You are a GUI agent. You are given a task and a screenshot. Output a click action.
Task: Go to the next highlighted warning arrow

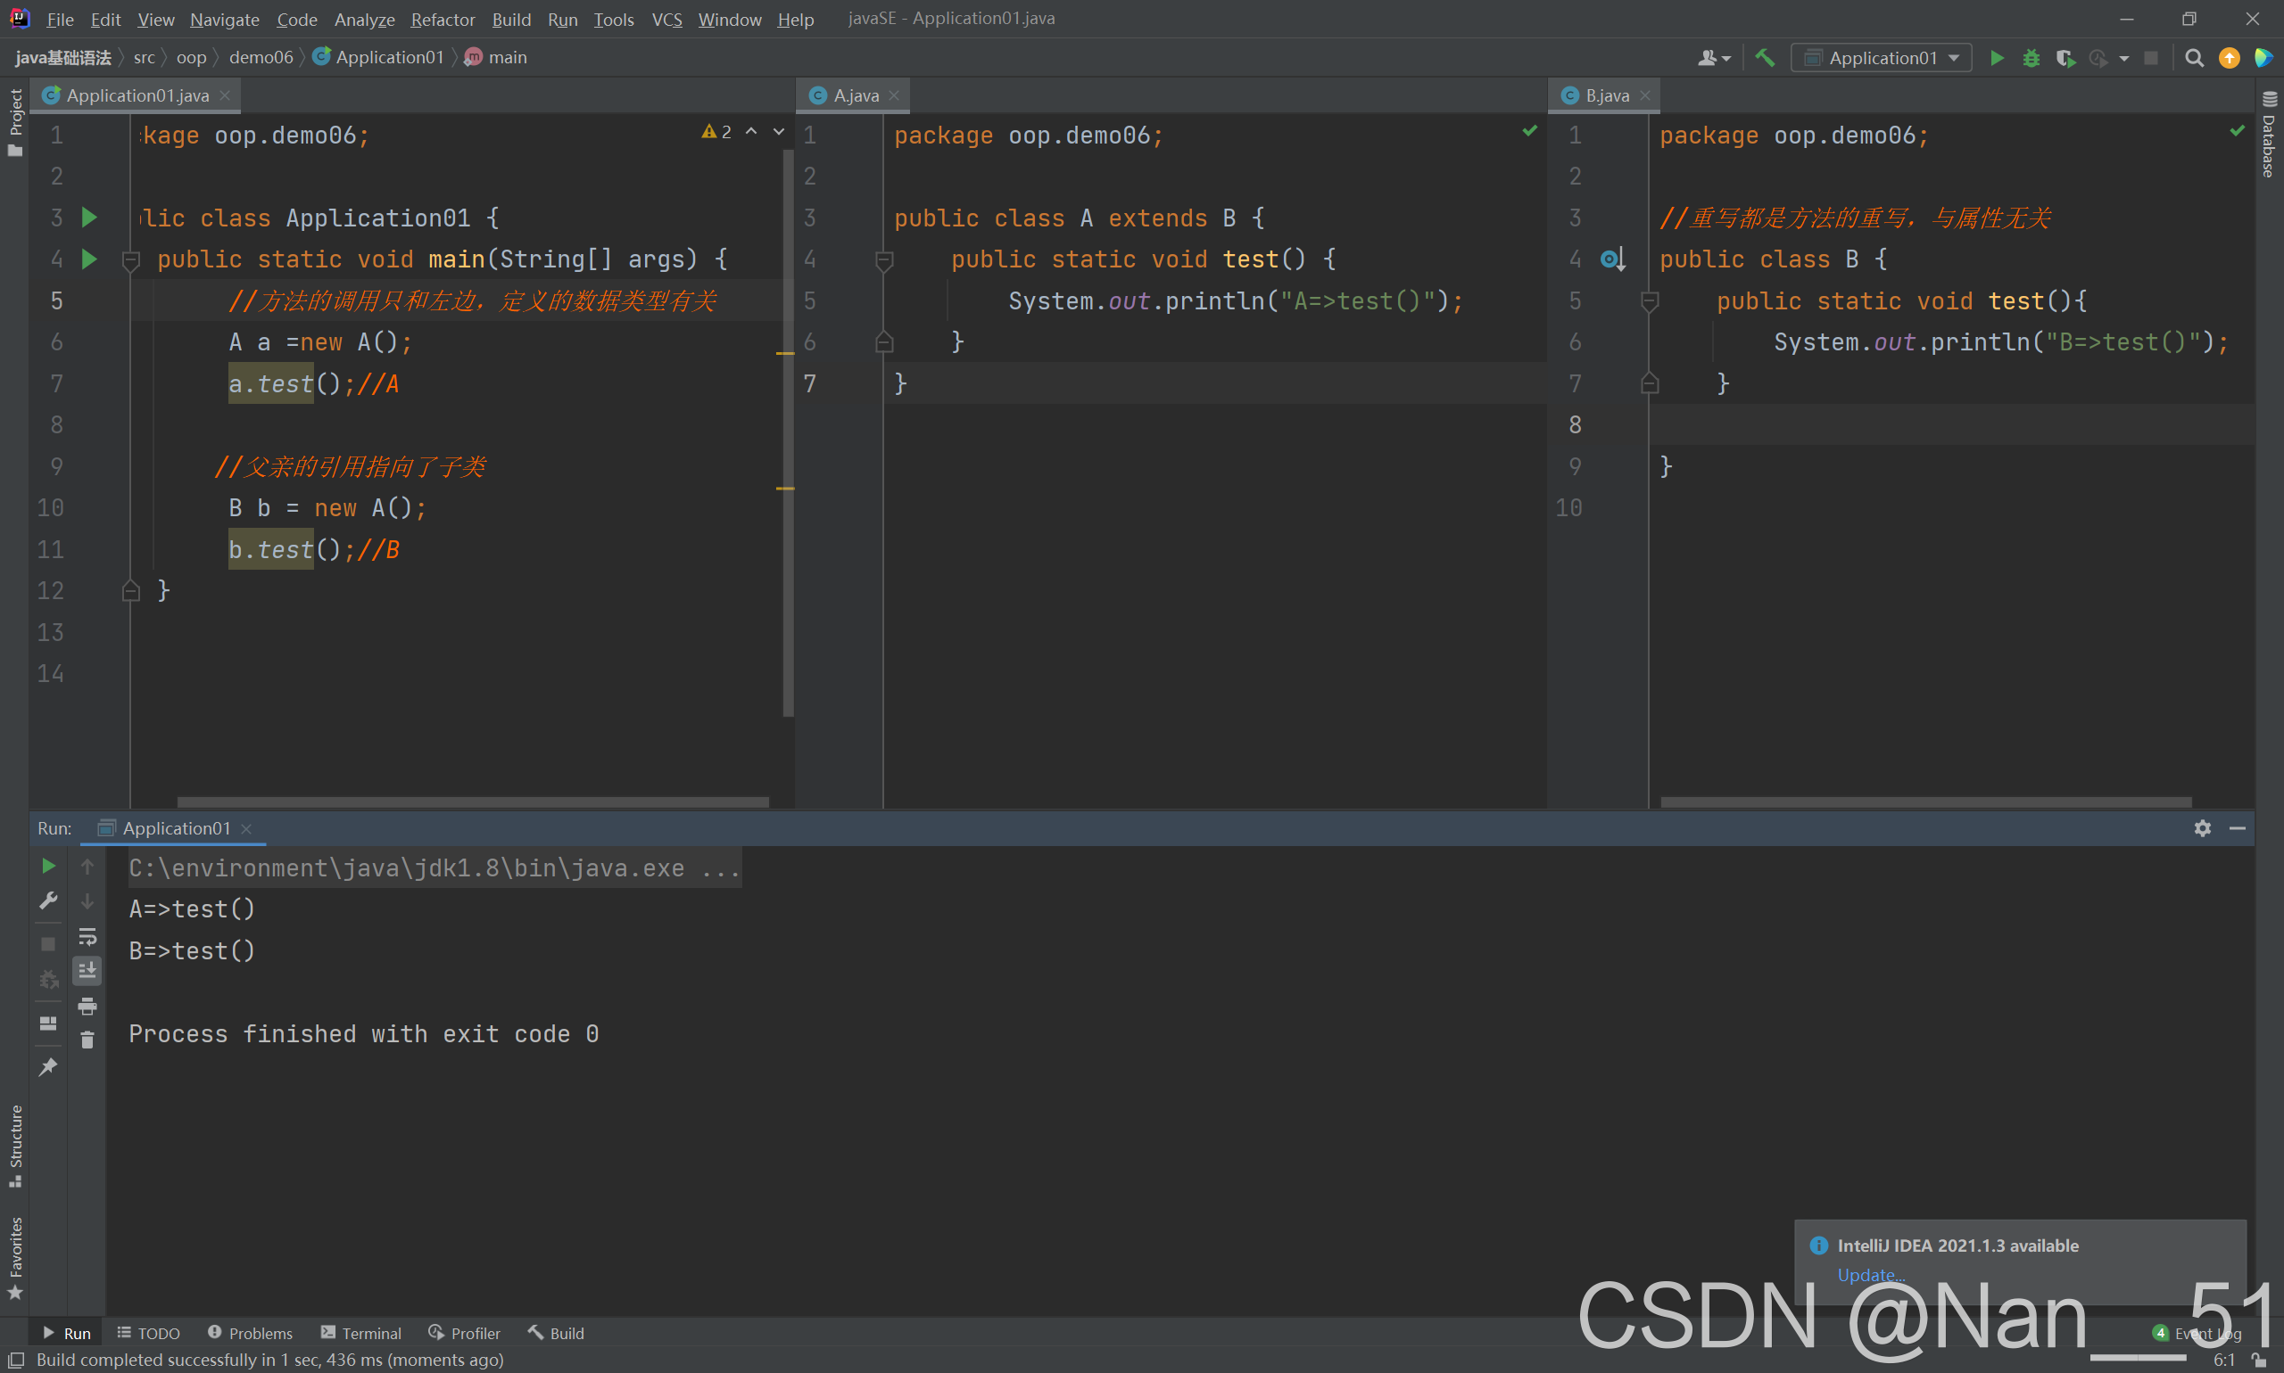tap(779, 131)
